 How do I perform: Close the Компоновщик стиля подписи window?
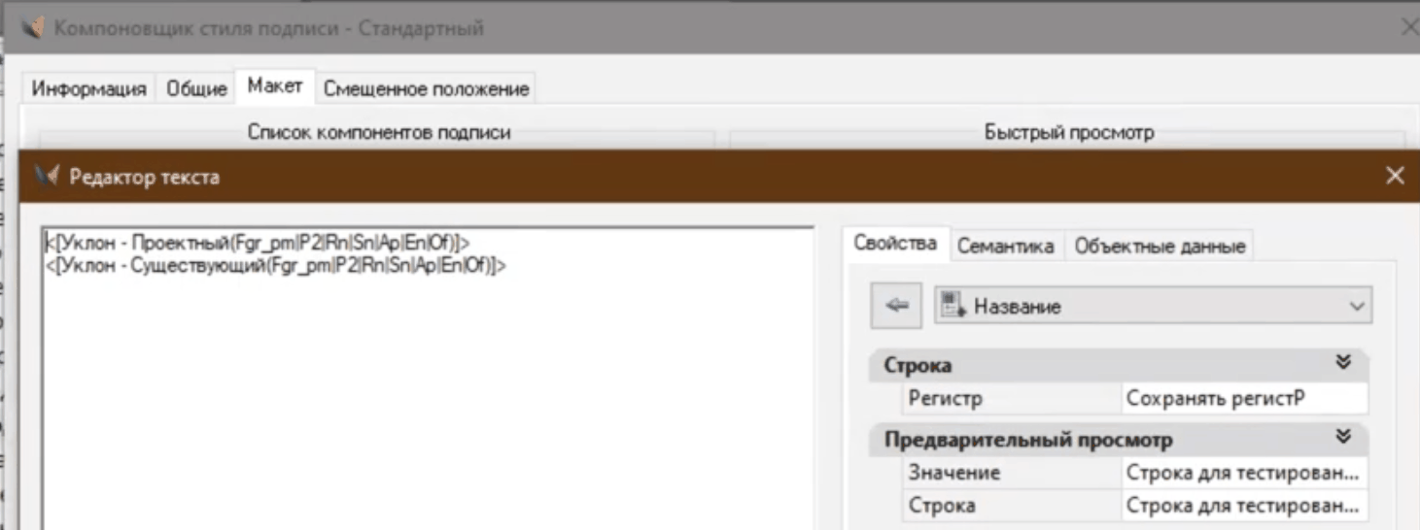(x=1408, y=28)
